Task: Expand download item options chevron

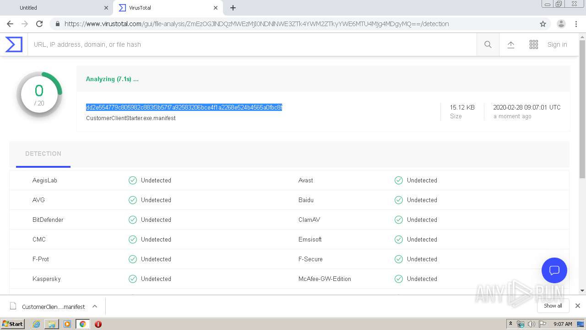Action: 95,306
